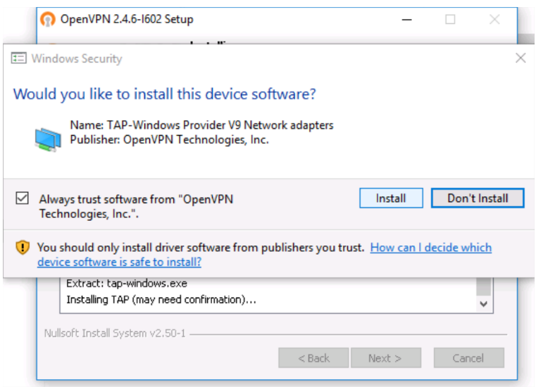Click the Back button in setup
Image resolution: width=536 pixels, height=389 pixels.
(313, 358)
